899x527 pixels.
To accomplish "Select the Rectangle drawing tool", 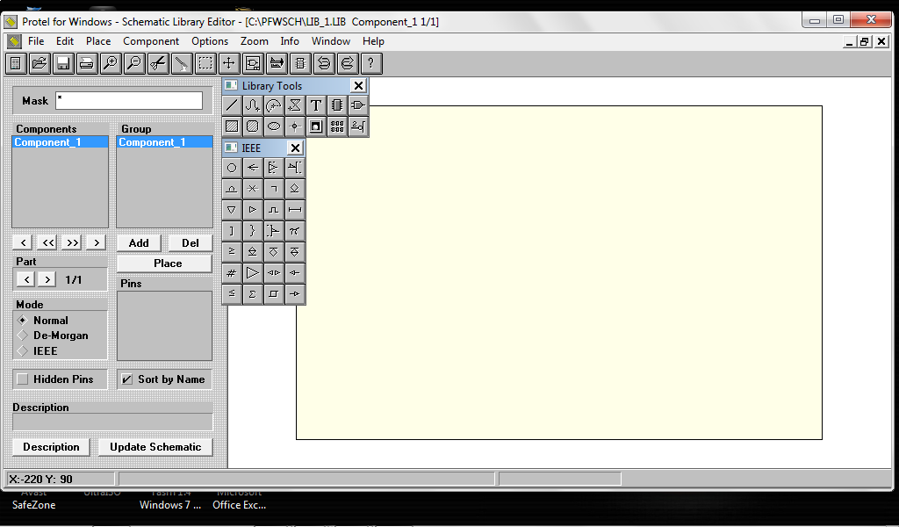I will tap(230, 126).
